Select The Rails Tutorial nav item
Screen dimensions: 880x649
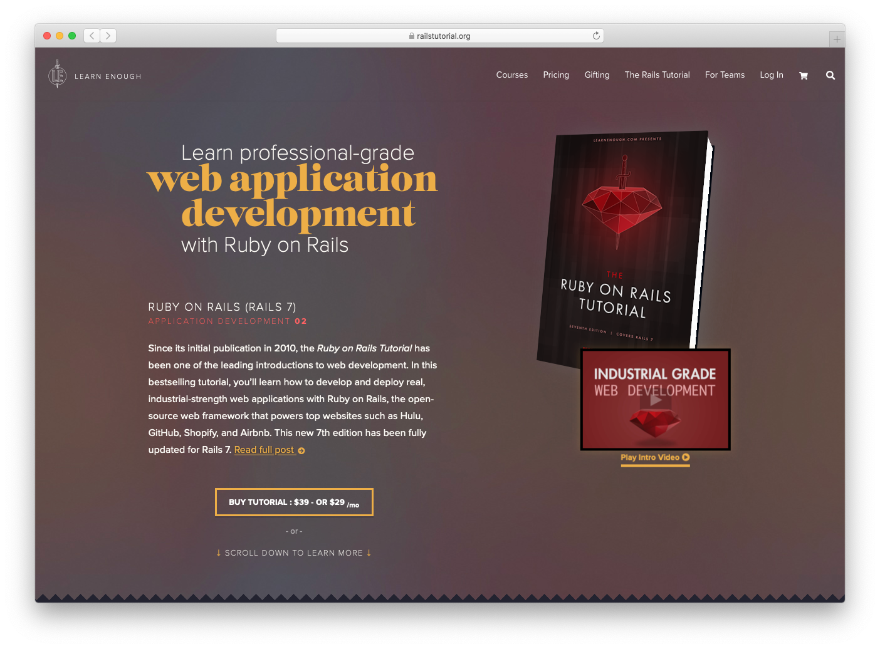tap(657, 75)
